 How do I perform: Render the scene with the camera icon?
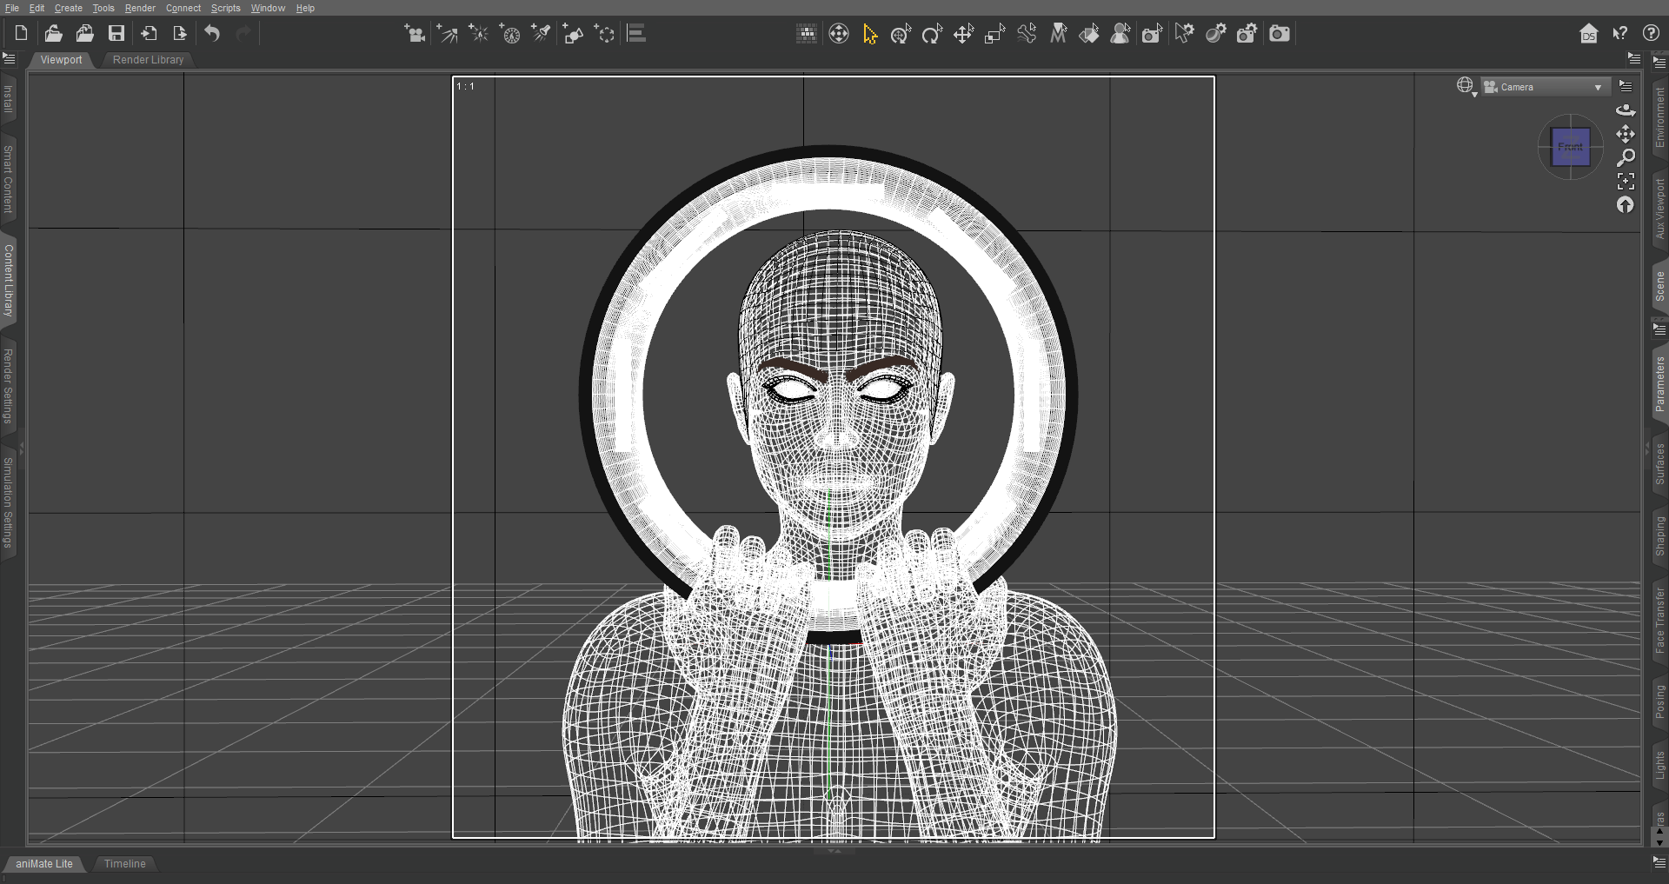click(x=1280, y=34)
